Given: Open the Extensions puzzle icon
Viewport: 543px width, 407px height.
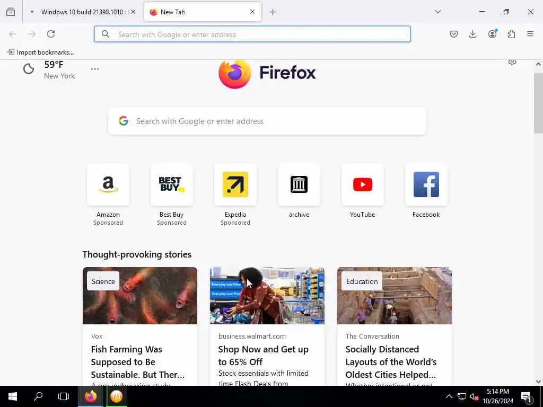Looking at the screenshot, I should [511, 34].
